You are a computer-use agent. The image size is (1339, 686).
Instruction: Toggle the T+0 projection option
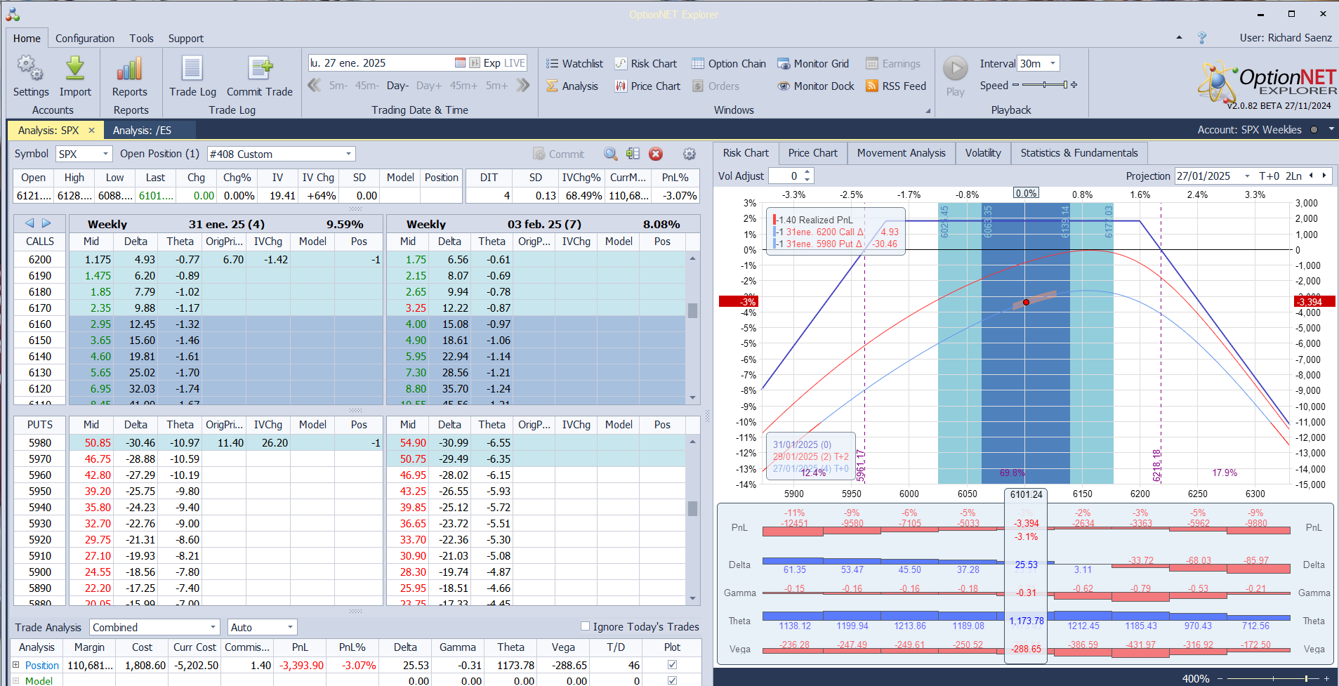[x=1269, y=176]
